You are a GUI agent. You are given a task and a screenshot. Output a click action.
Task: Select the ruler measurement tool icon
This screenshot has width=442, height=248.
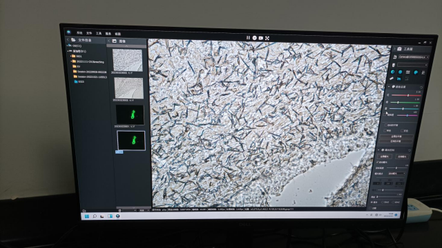[x=392, y=79]
